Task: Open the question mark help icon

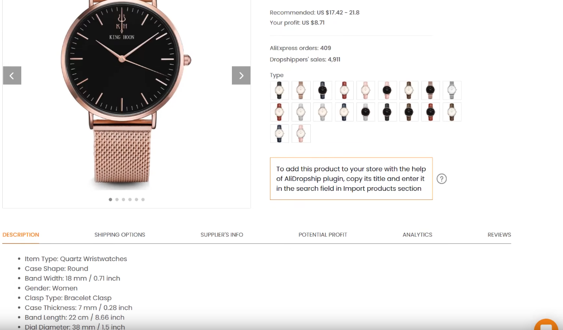Action: [x=442, y=179]
